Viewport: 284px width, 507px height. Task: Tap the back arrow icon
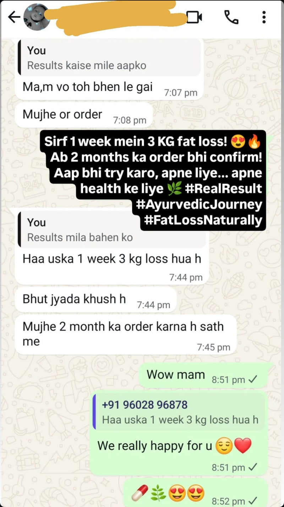(13, 17)
